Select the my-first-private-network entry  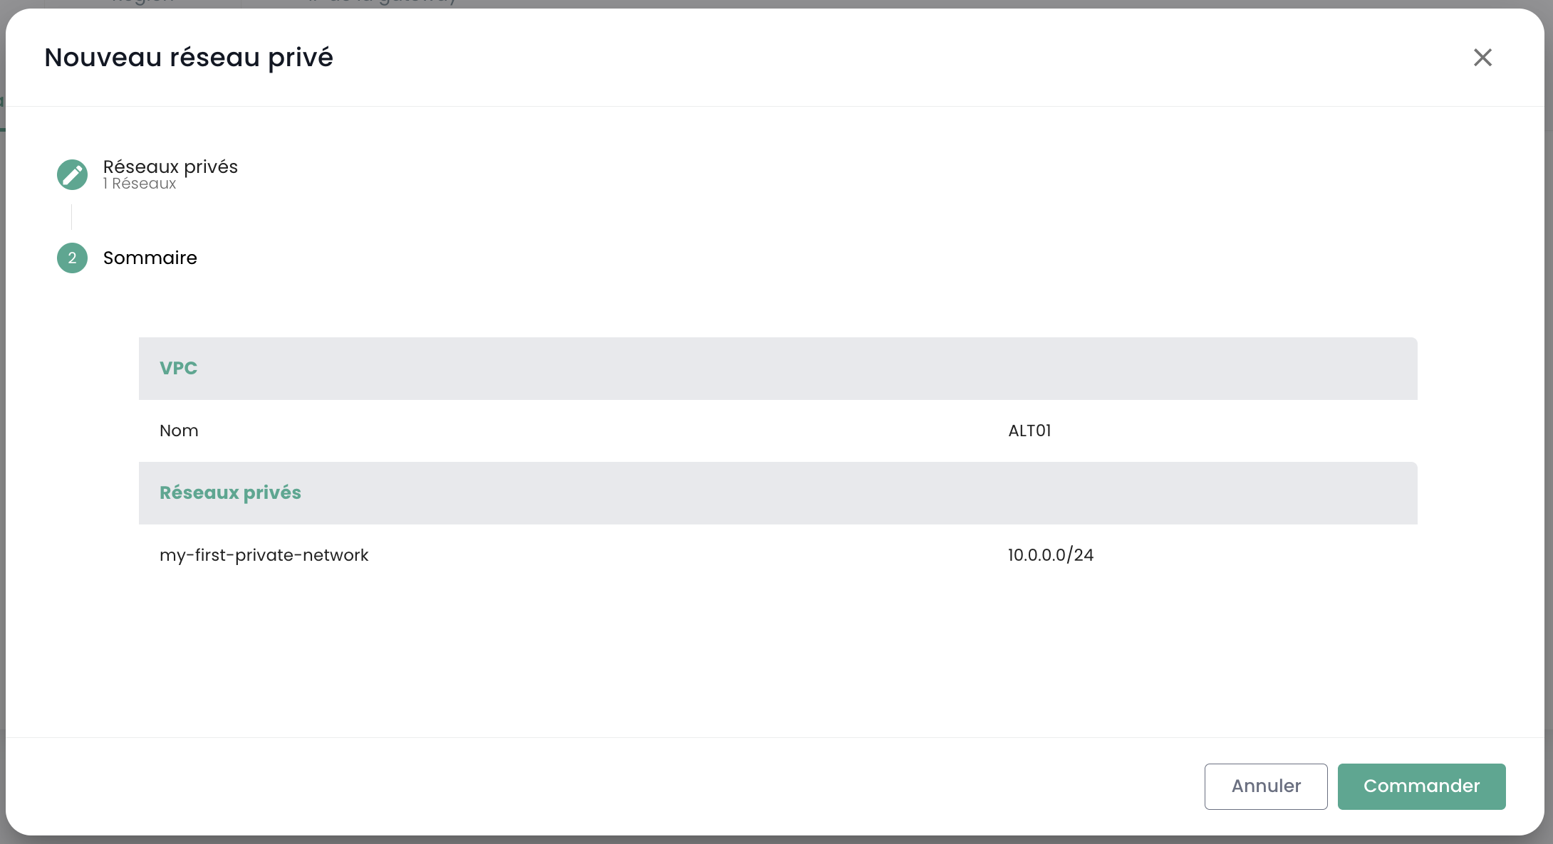[264, 555]
